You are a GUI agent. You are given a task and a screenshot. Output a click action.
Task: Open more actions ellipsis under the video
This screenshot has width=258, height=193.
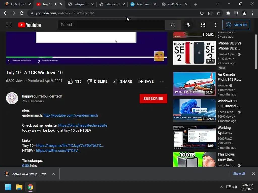point(162,82)
